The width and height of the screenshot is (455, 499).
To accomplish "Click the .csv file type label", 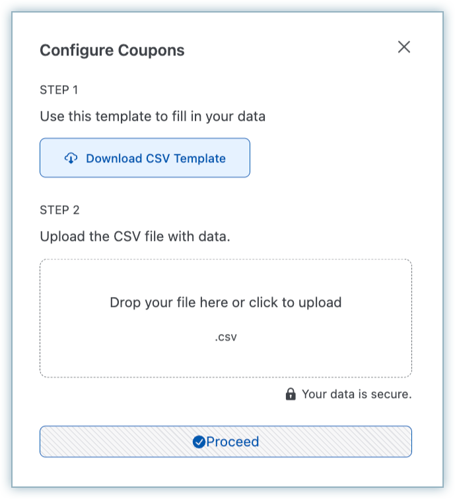I will coord(225,337).
